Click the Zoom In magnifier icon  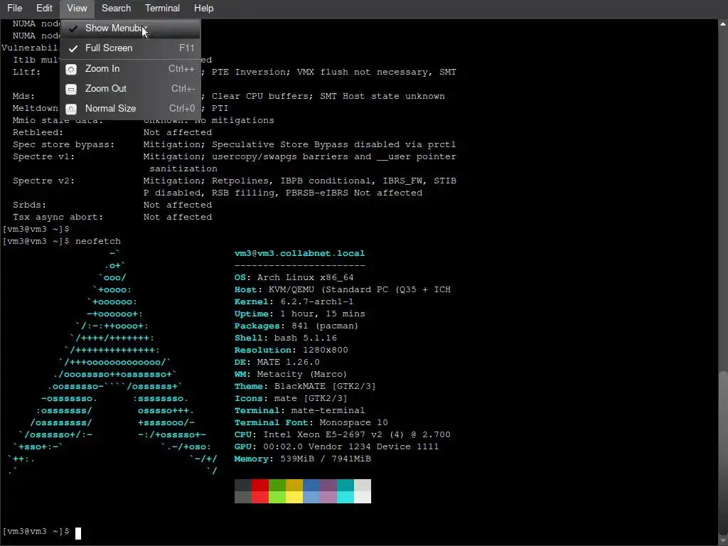[x=71, y=69]
